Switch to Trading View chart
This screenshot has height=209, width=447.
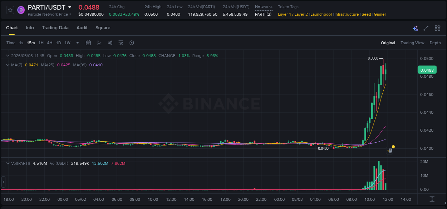click(x=412, y=43)
